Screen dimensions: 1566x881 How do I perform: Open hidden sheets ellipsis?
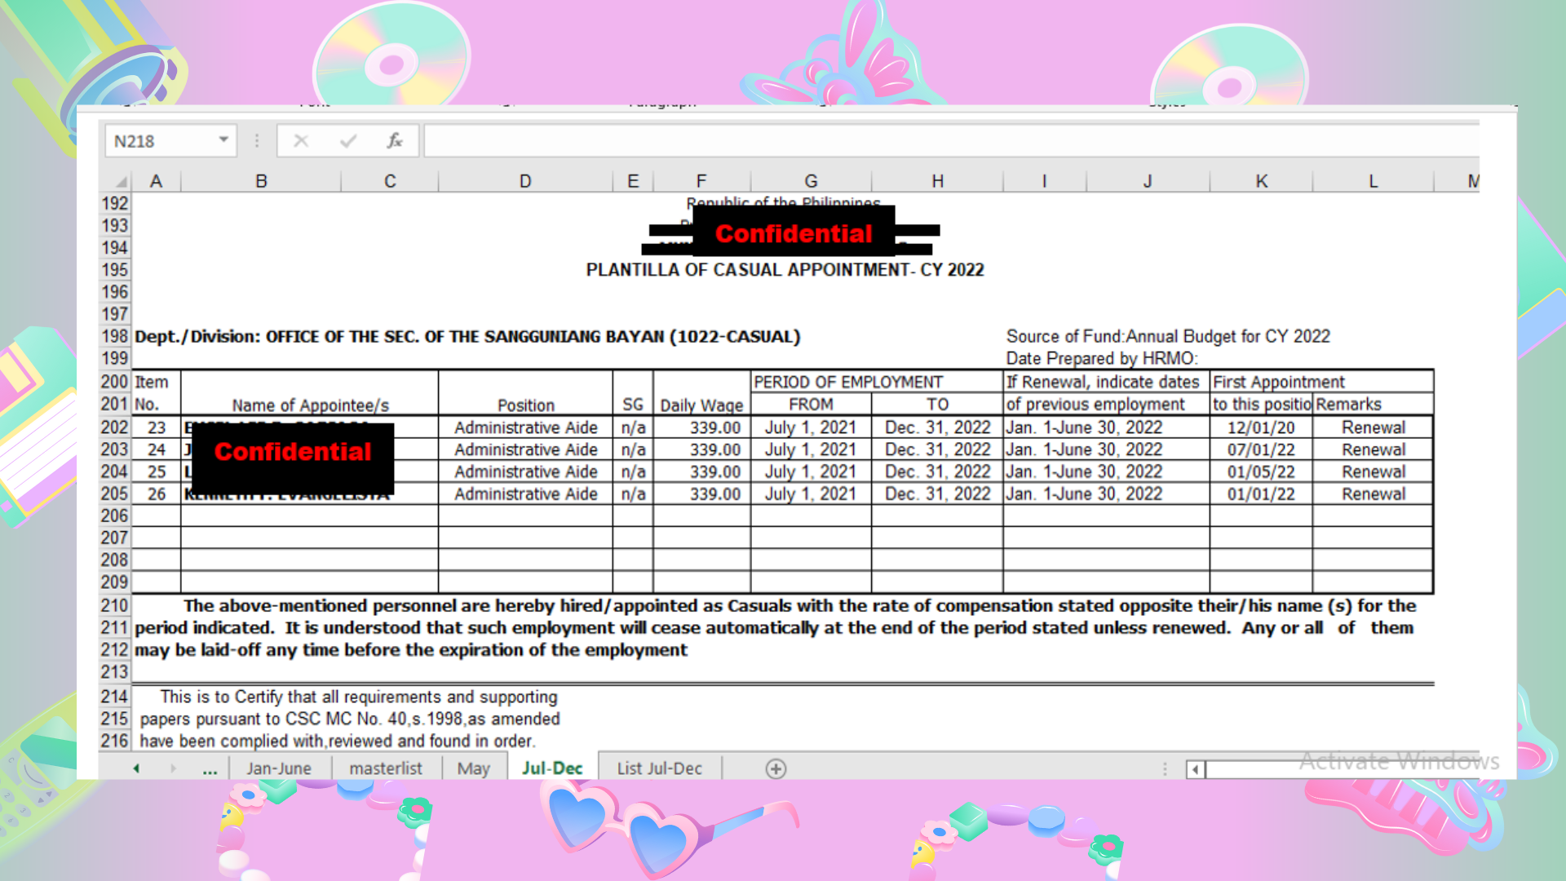[x=210, y=768]
